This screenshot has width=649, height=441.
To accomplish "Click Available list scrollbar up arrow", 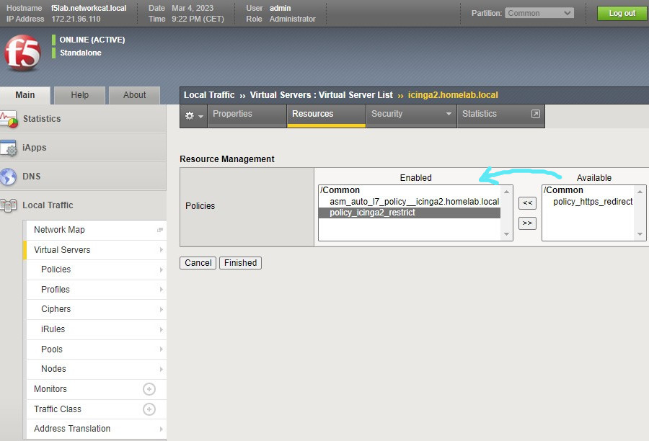I will coord(640,192).
